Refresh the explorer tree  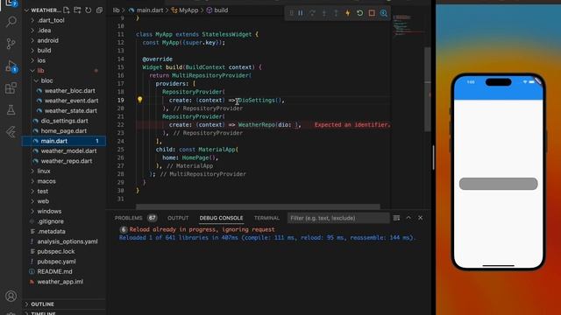coord(89,10)
